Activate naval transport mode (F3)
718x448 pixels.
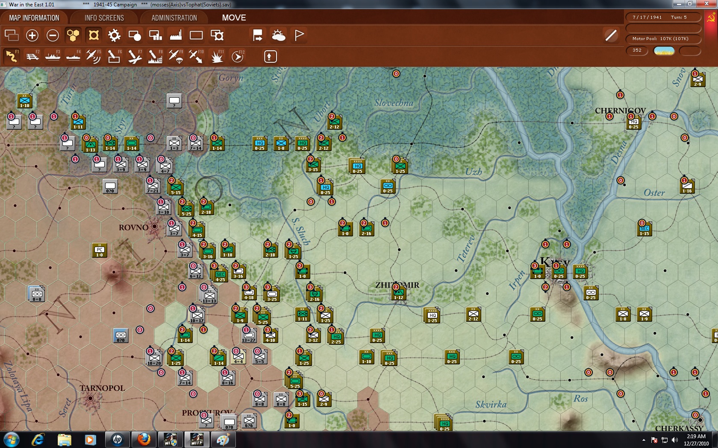53,56
